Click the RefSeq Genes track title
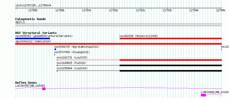 tap(26, 83)
